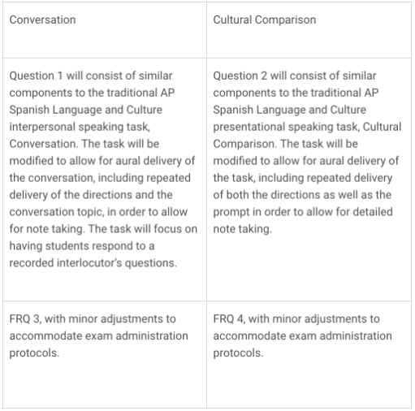This screenshot has height=411, width=415.
Task: Click the line "the task, including repeated delivery"
Action: (303, 178)
